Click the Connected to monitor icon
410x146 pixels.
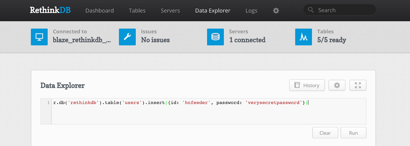click(x=39, y=37)
